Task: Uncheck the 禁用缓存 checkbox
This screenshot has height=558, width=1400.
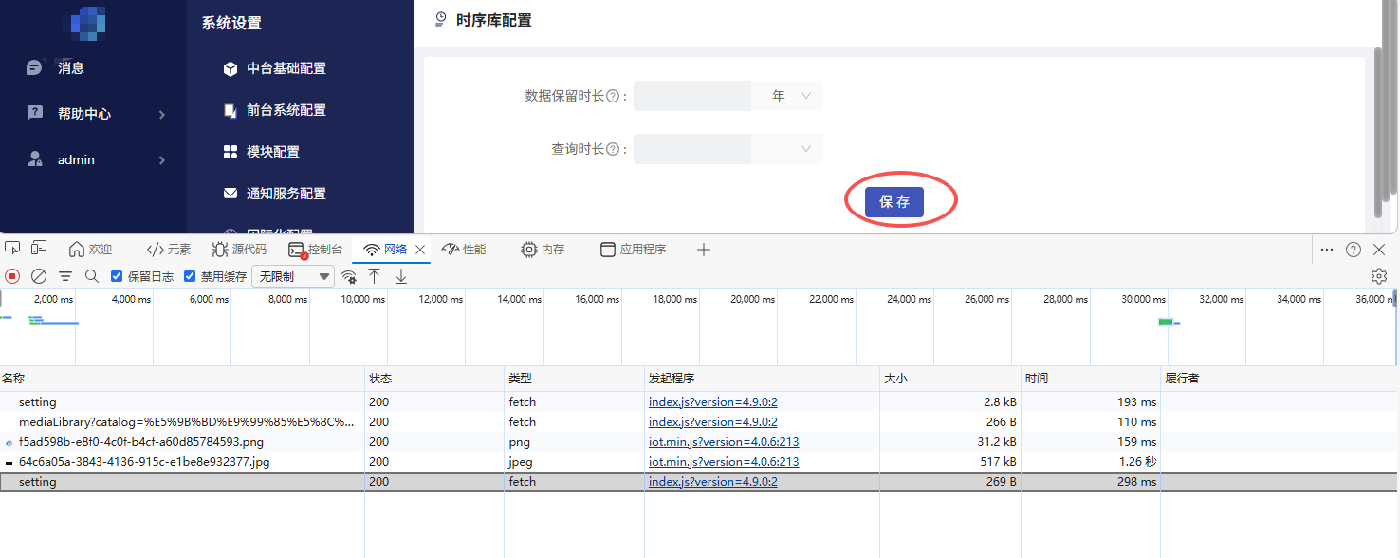Action: 190,276
